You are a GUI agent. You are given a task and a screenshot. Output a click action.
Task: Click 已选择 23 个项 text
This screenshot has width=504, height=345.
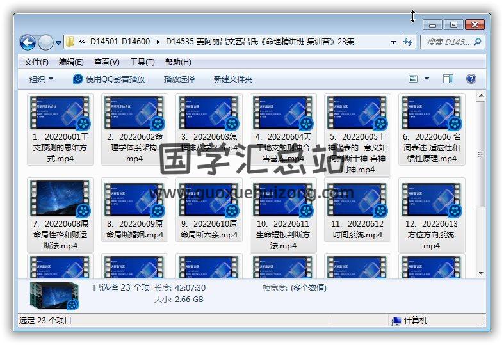tap(121, 288)
